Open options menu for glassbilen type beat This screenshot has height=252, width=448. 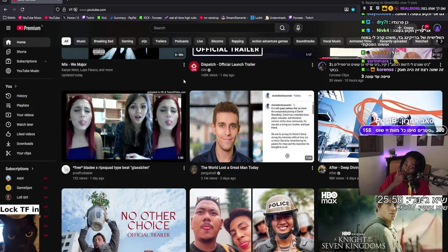point(184,168)
